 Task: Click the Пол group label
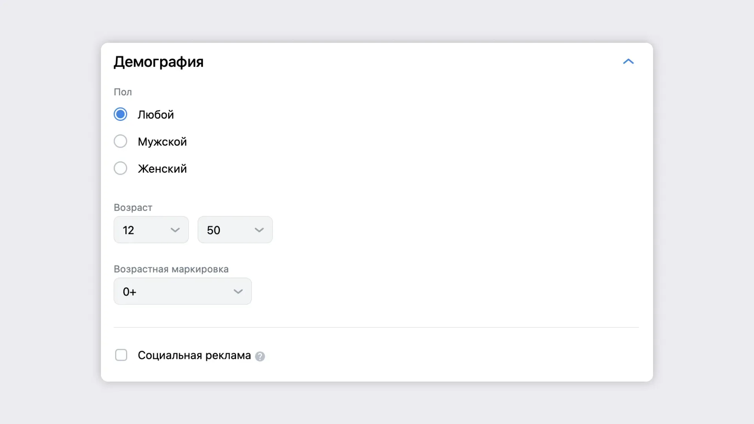pyautogui.click(x=123, y=92)
